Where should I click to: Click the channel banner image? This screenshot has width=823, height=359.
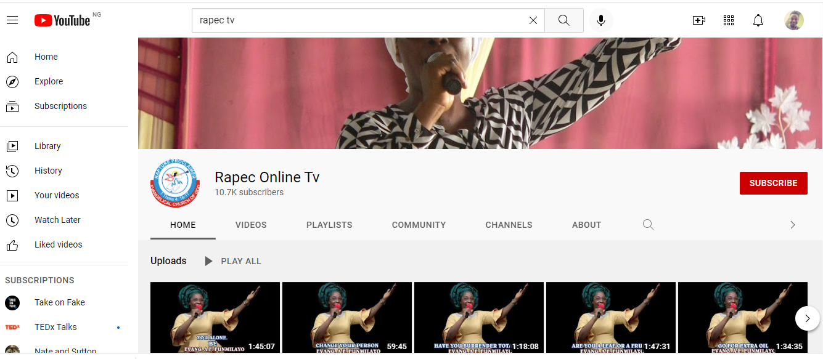click(480, 93)
